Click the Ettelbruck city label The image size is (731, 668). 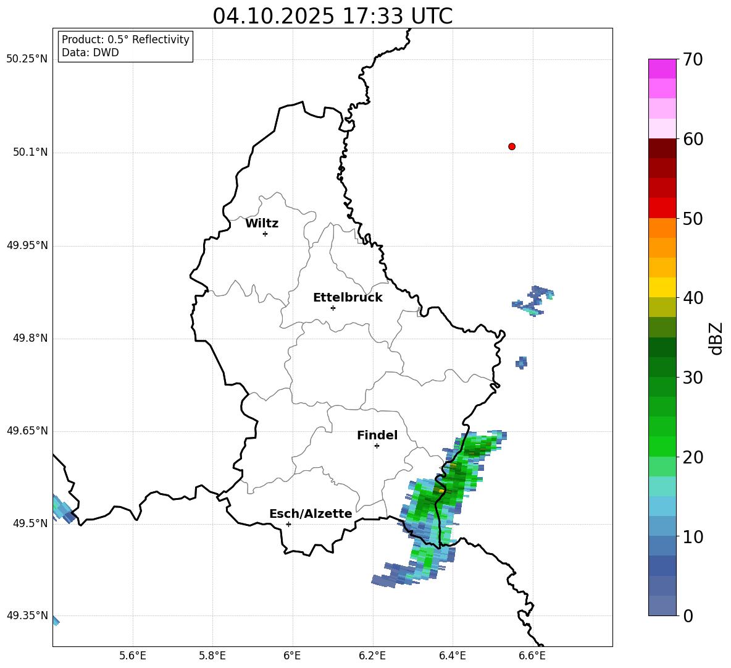(x=348, y=298)
